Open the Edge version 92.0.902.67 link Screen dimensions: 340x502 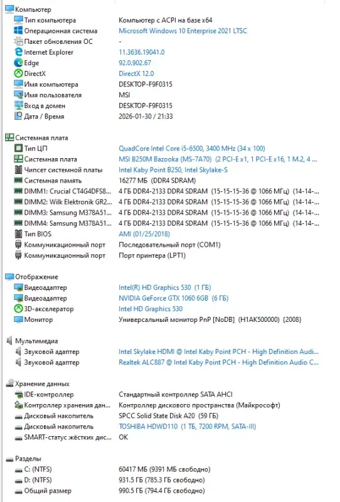click(x=135, y=63)
